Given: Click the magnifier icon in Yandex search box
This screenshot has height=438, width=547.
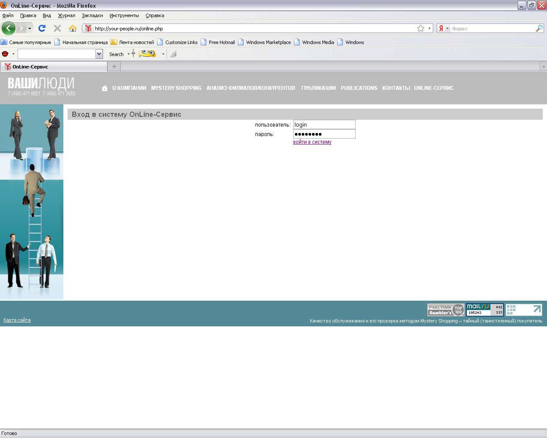Looking at the screenshot, I should tap(539, 28).
